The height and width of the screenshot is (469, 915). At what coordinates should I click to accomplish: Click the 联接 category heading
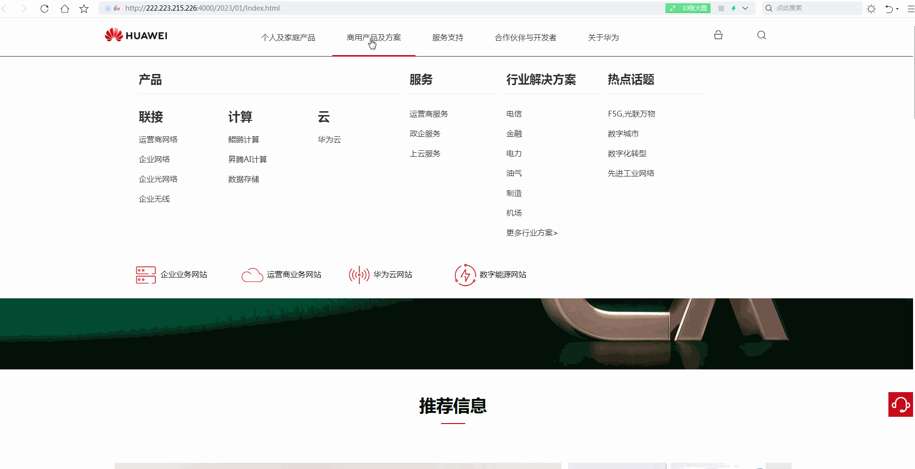(x=151, y=117)
